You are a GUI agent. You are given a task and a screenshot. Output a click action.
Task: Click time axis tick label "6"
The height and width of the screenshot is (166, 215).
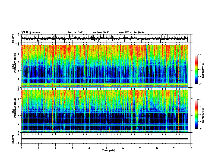pos(123,148)
